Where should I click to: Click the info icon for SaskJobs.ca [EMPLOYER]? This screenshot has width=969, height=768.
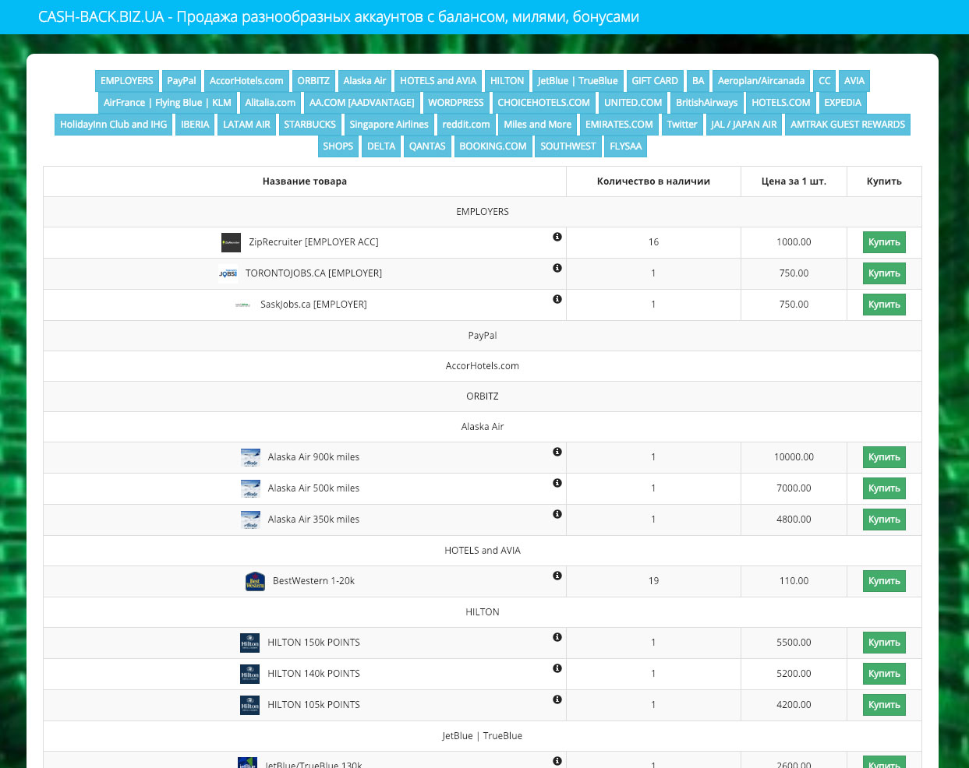pos(557,299)
